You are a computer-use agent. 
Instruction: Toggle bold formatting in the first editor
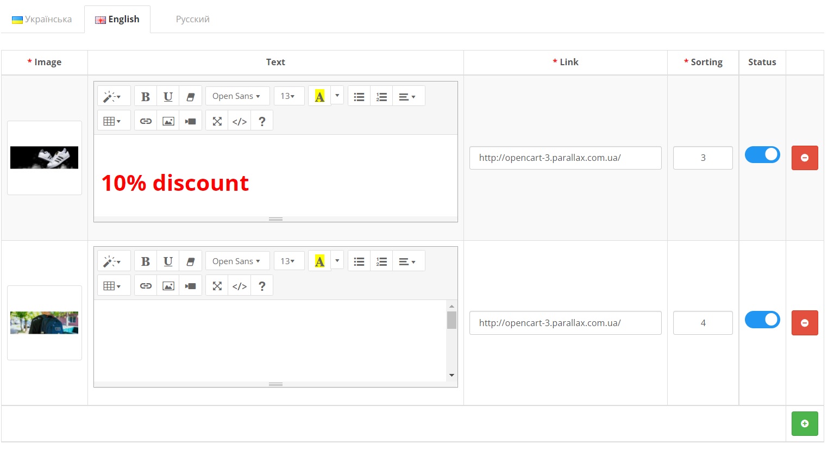[x=145, y=96]
